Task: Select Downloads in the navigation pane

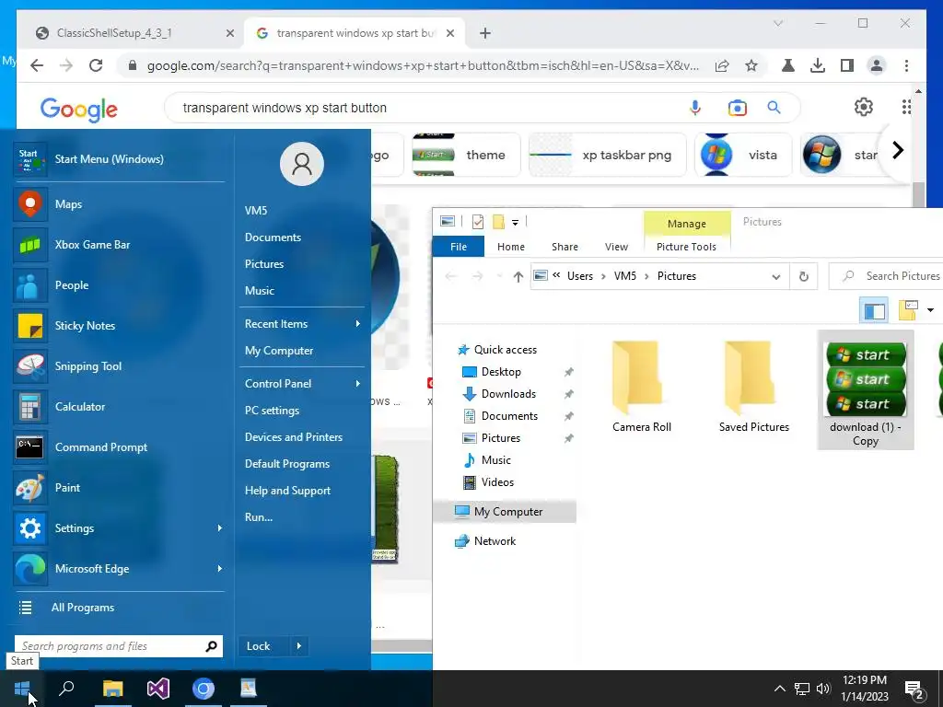Action: coord(508,394)
